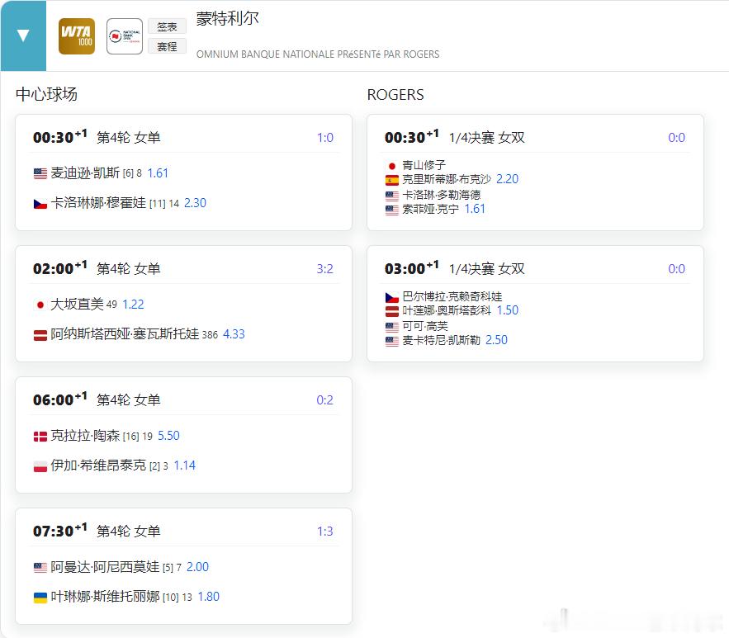Click odds 4.33 for 塞瓦斯托娃
This screenshot has height=638, width=729.
coord(234,334)
